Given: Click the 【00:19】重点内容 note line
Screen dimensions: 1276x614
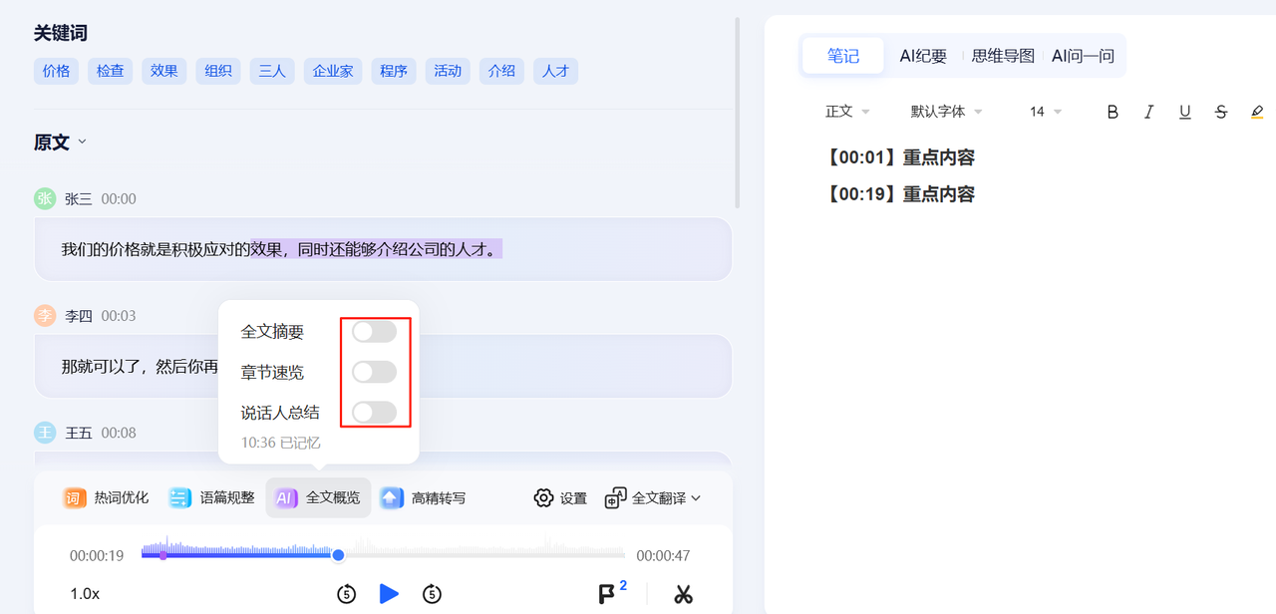Looking at the screenshot, I should click(x=899, y=194).
